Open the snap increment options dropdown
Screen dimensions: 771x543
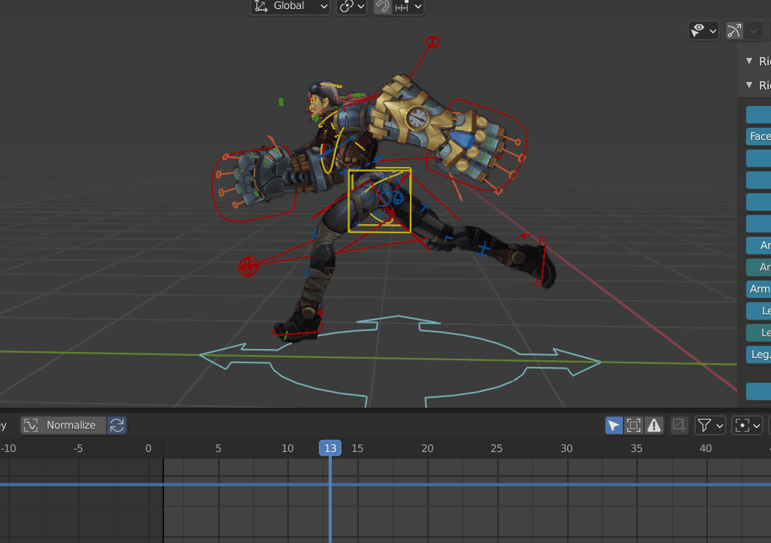[x=408, y=7]
